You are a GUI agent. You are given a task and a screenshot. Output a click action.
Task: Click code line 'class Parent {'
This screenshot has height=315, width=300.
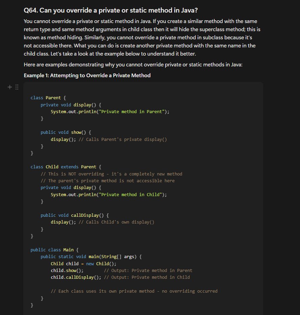[48, 98]
